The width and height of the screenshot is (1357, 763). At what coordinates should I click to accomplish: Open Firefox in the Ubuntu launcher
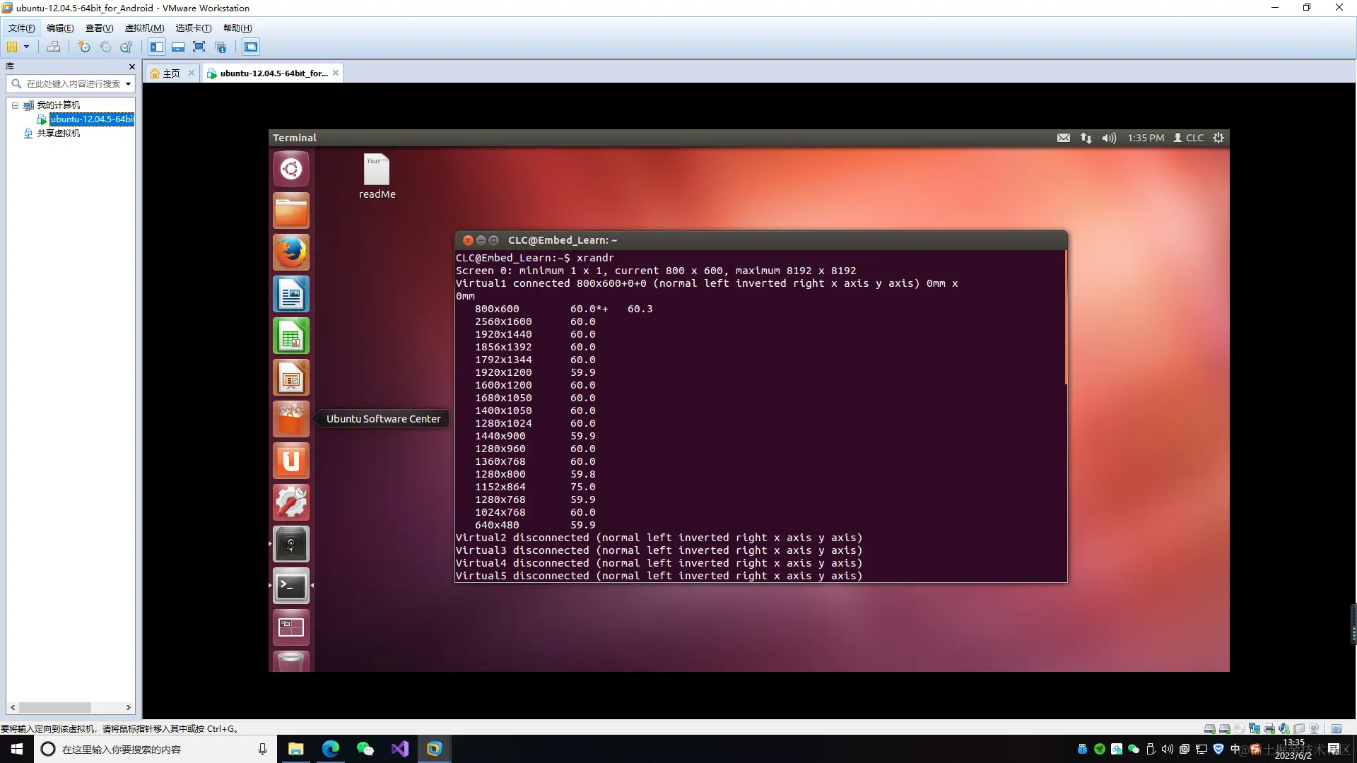[290, 252]
